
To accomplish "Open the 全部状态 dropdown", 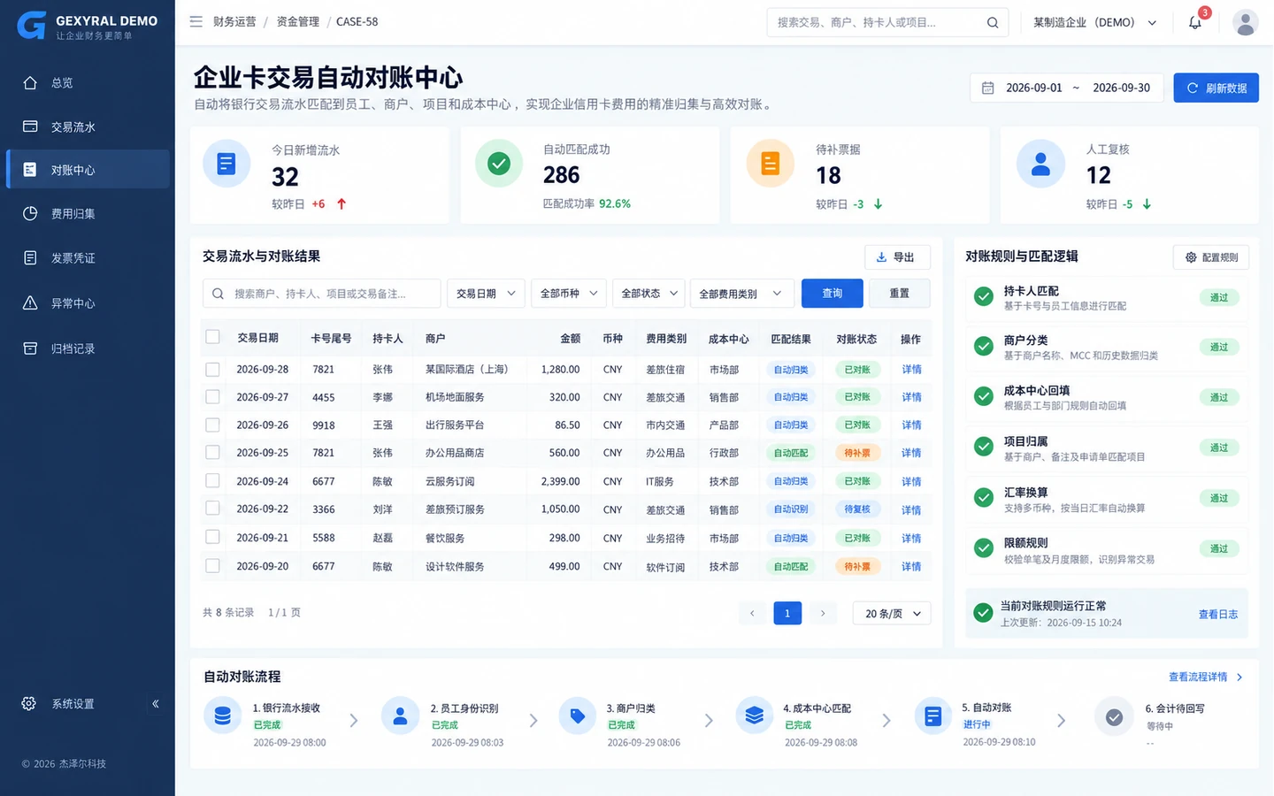I will [649, 294].
